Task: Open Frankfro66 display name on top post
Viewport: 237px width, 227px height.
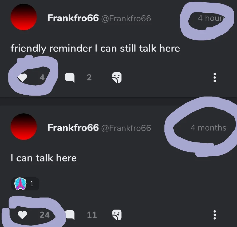Action: pos(73,18)
